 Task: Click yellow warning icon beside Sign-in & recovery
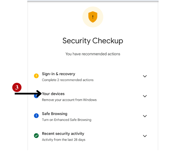(36, 76)
